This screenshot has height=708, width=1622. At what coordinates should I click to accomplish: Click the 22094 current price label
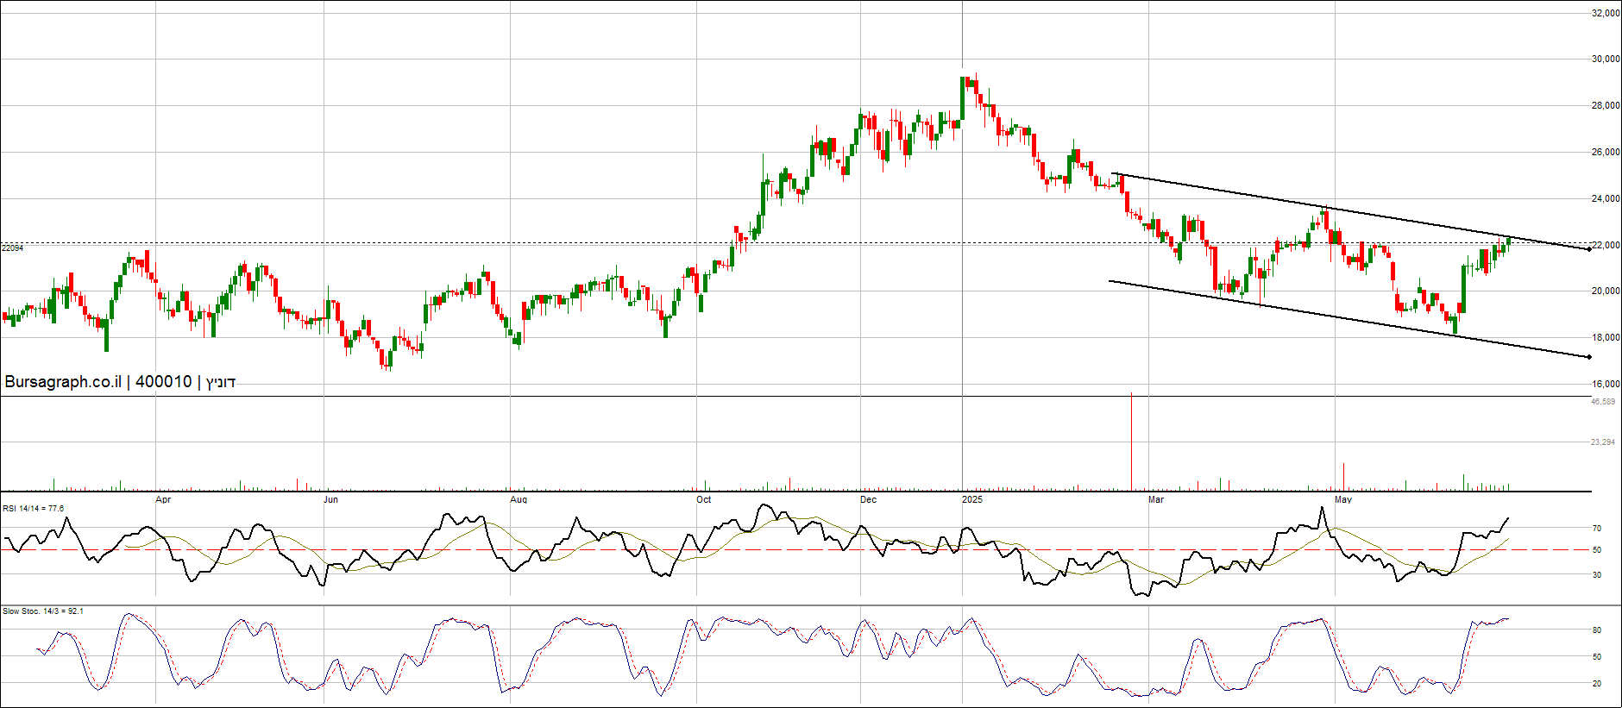coord(12,248)
